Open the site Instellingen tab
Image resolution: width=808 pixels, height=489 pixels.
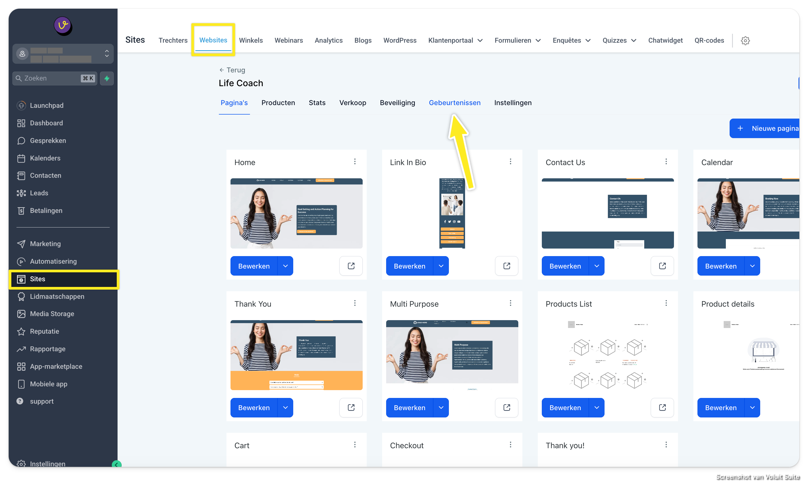pos(513,103)
